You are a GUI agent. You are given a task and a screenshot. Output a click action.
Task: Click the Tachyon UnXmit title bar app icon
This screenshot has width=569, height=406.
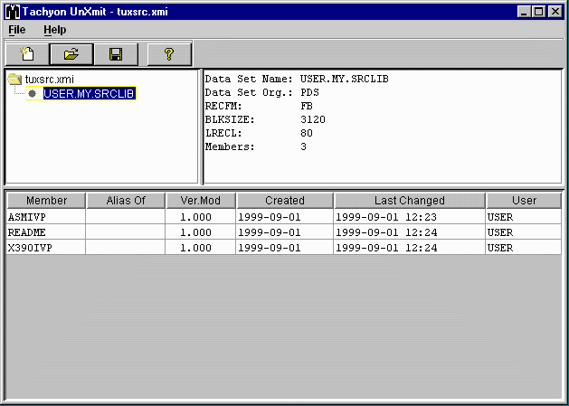tap(13, 12)
